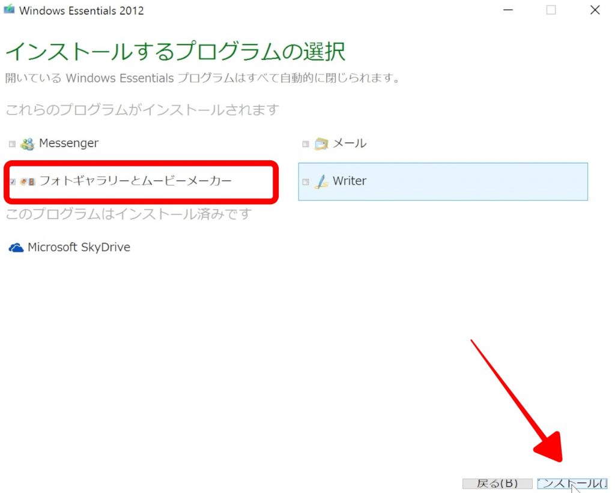
Task: Select the Writer label text
Action: click(350, 181)
